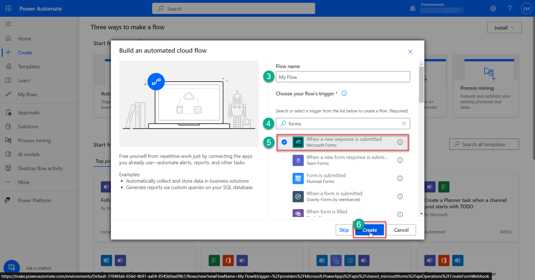Click in the Flow name field

click(343, 77)
